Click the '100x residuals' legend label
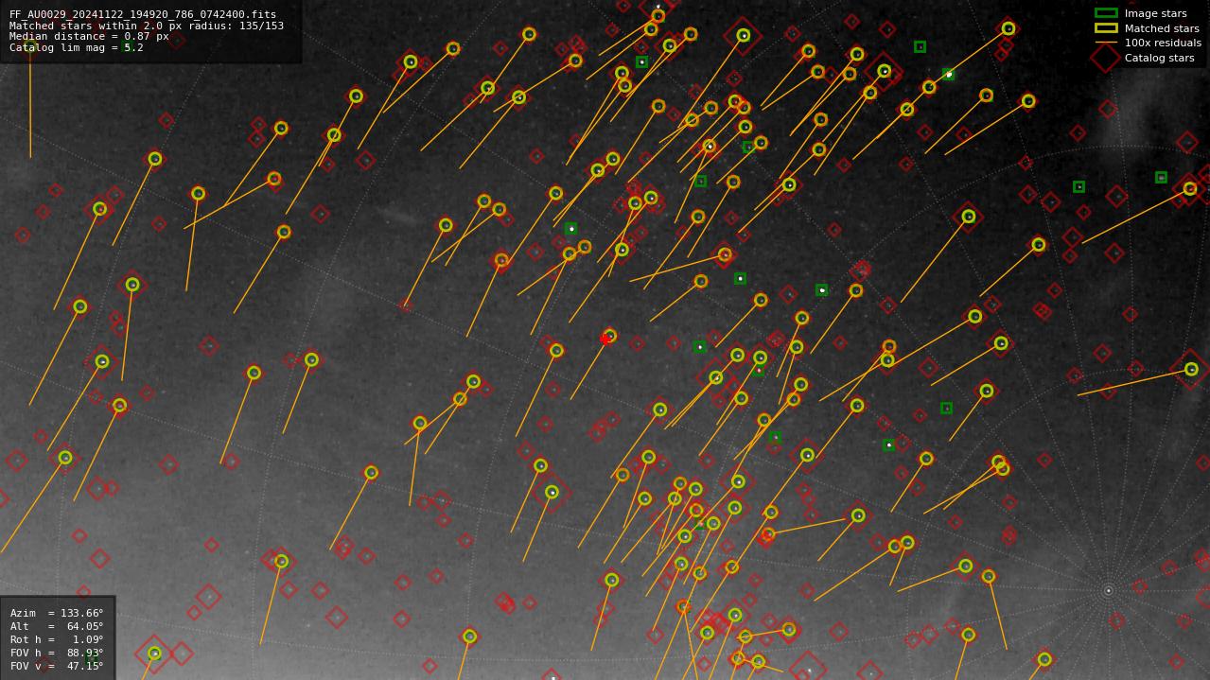Viewport: 1210px width, 680px height. click(1163, 43)
